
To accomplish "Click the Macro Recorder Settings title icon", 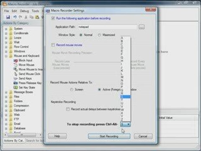I will tap(48, 11).
